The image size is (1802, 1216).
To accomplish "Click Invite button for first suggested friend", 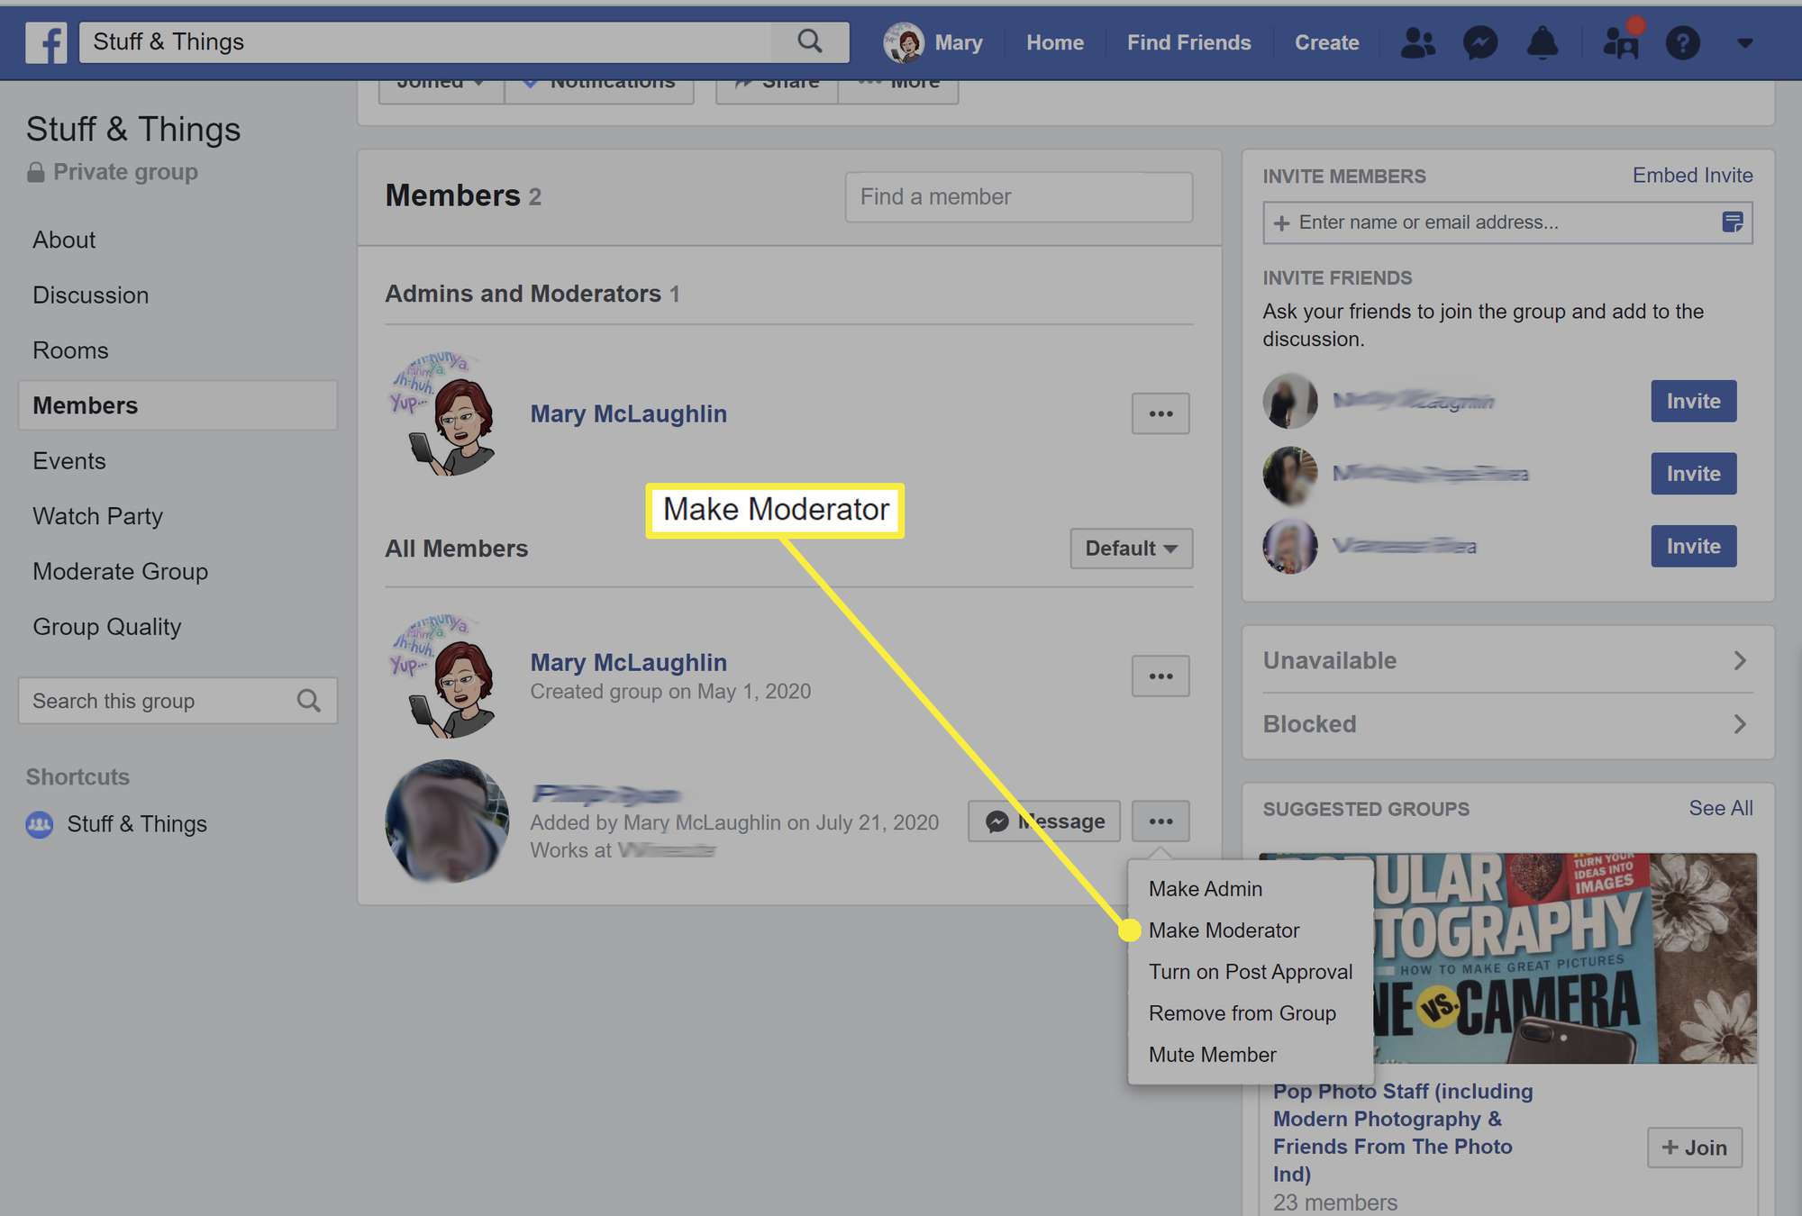I will [1694, 400].
